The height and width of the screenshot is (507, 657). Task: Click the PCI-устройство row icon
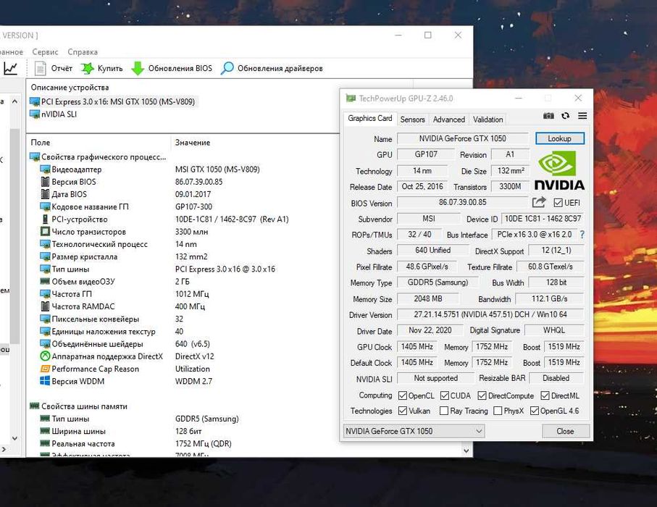coord(45,219)
